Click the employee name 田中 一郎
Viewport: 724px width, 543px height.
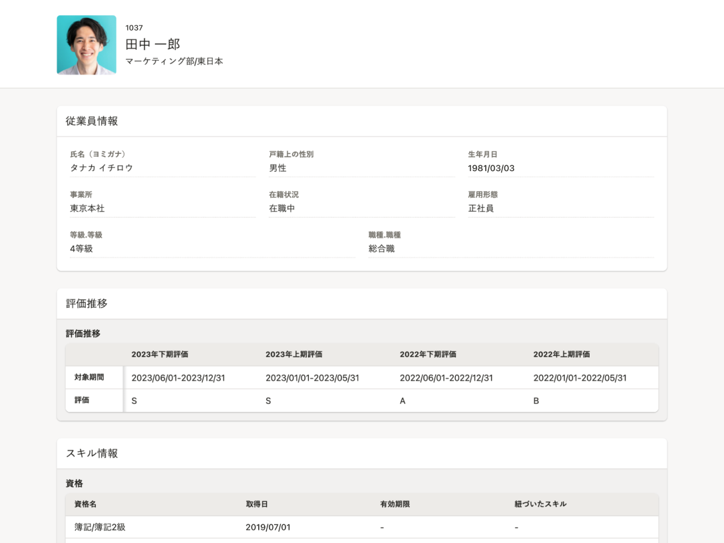[153, 45]
